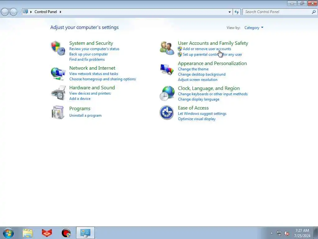Click Add or remove user accounts
Screen dimensions: 318x239
click(x=207, y=49)
